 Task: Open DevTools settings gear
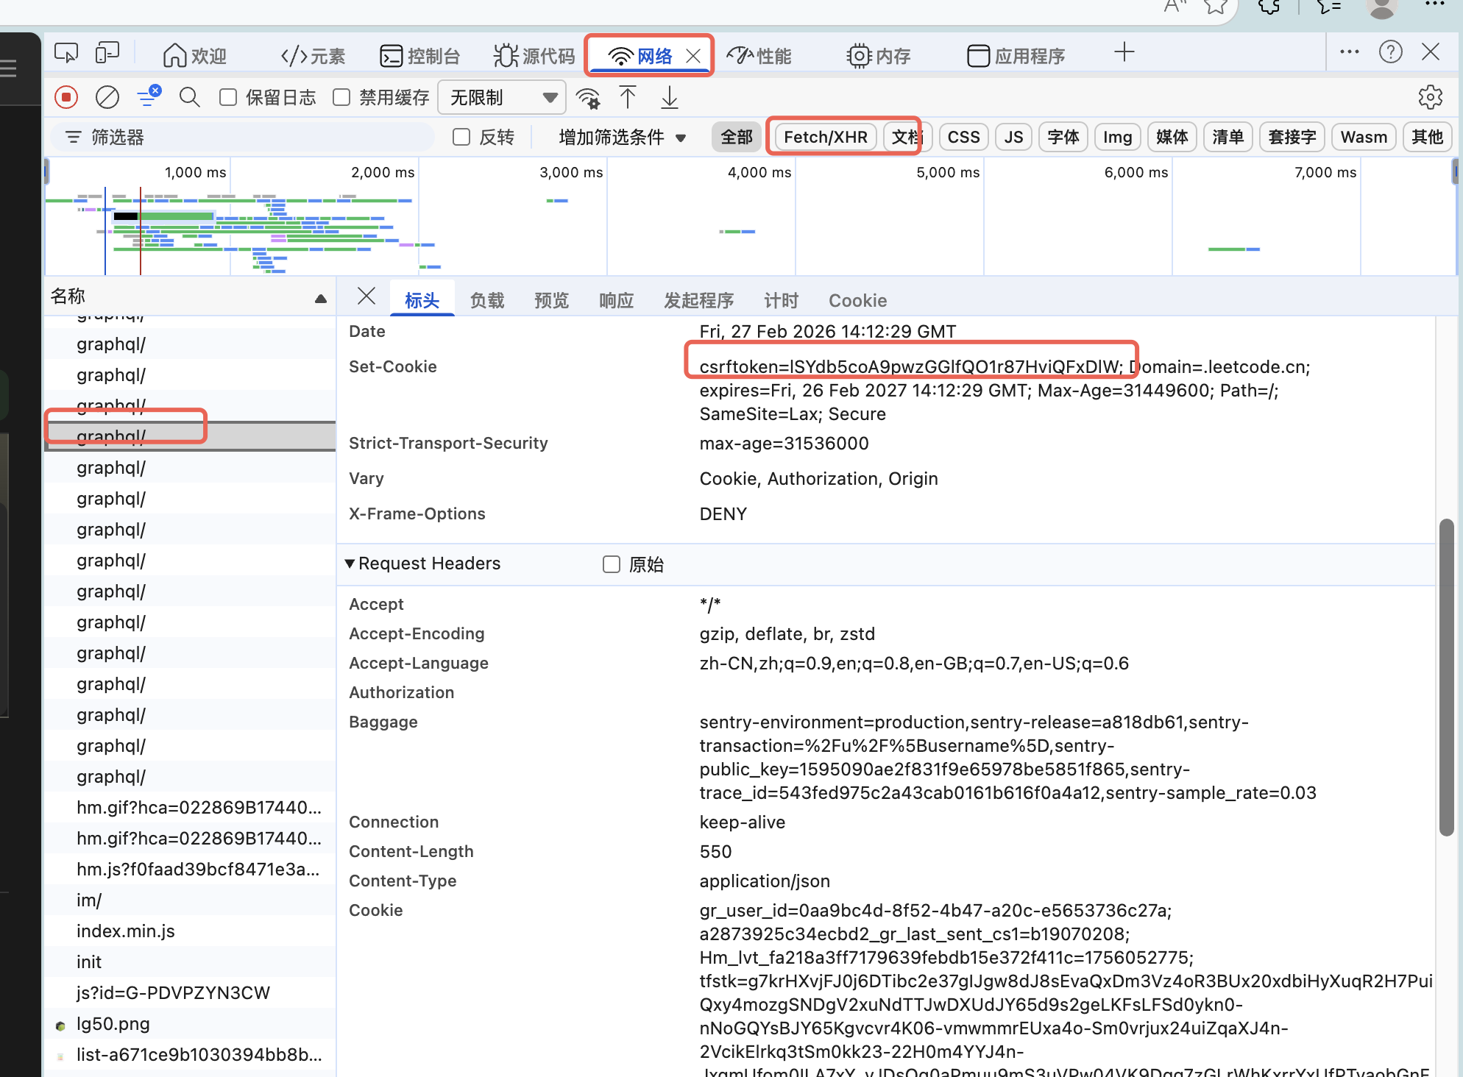[x=1429, y=96]
